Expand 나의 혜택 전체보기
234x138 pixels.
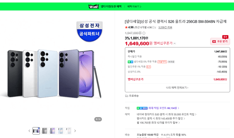point(177,88)
